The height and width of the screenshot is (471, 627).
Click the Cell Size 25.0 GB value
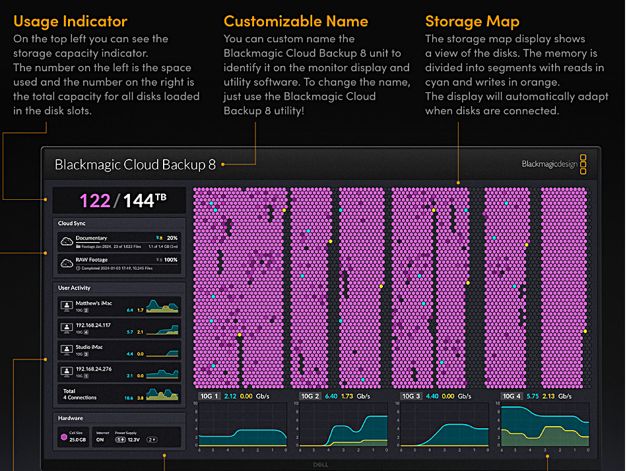(x=78, y=440)
